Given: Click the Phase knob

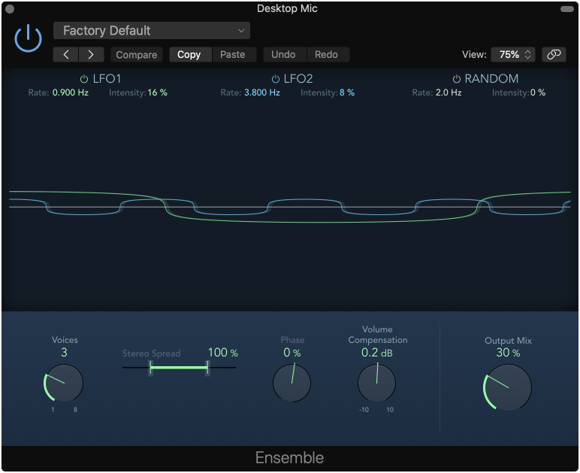Looking at the screenshot, I should (292, 382).
